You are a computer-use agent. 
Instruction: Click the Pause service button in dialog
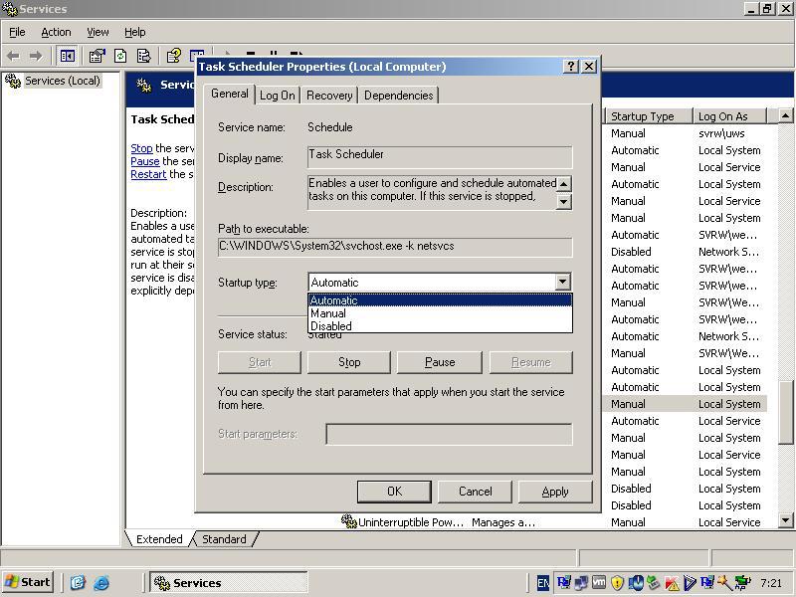coord(440,362)
